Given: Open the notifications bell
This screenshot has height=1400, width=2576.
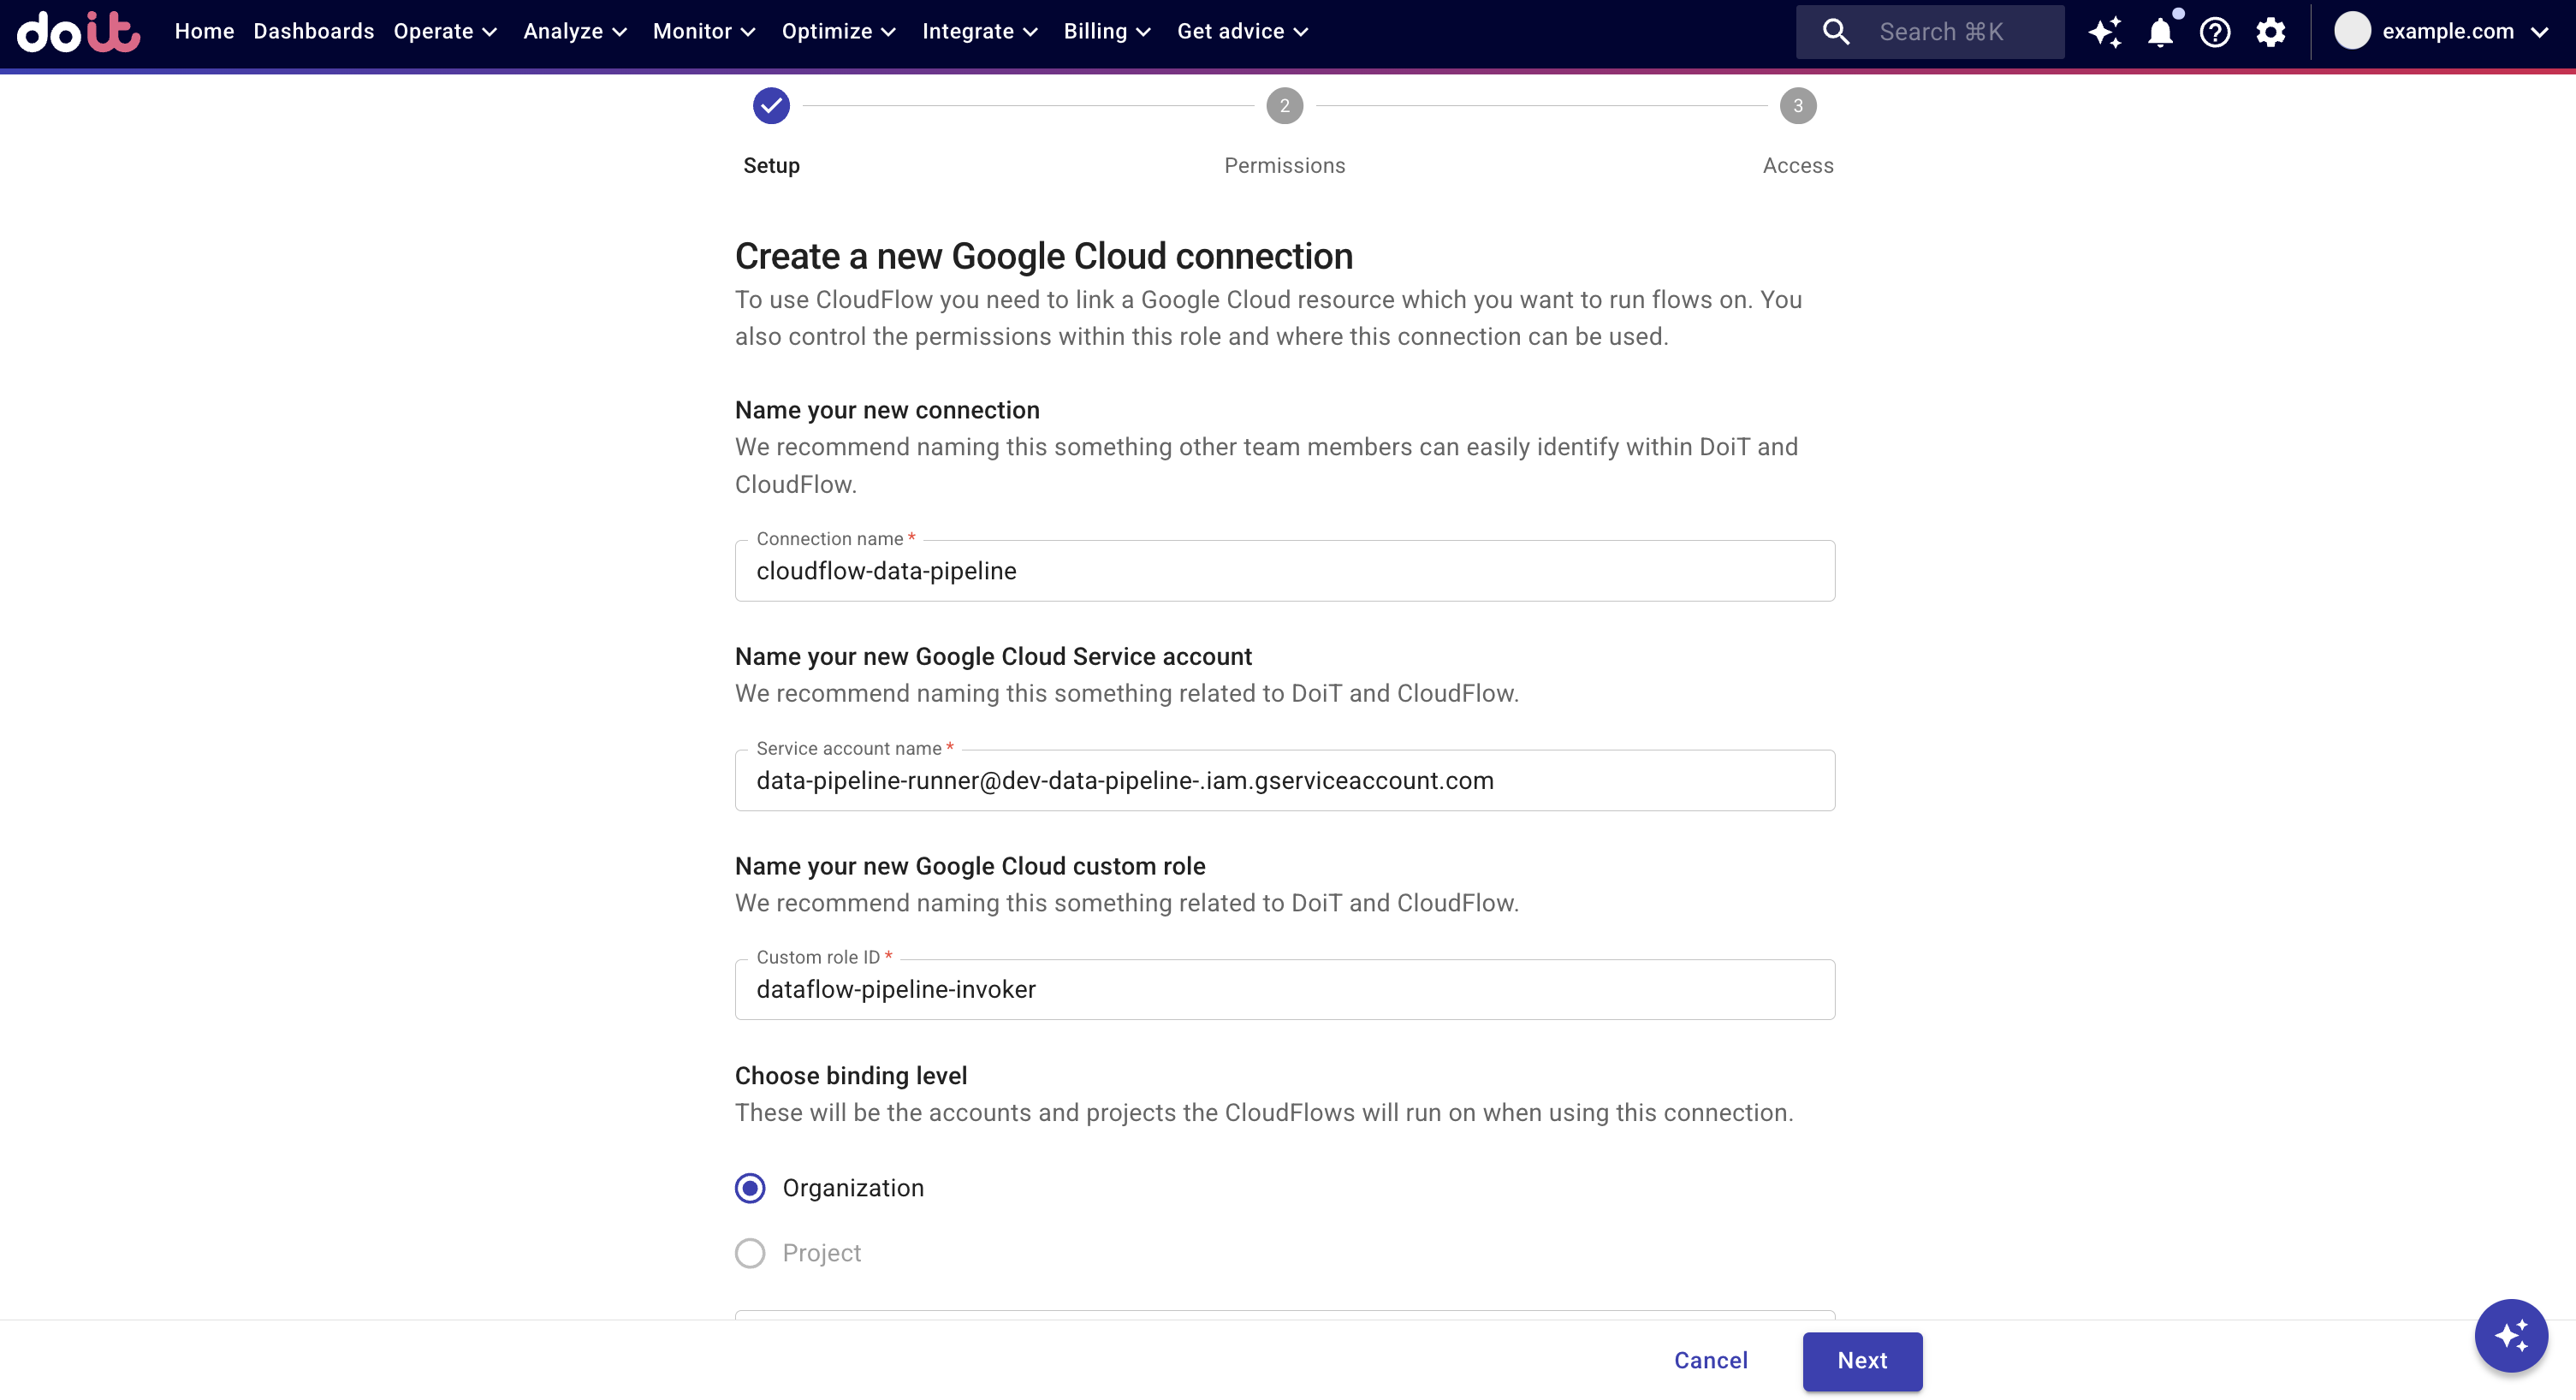Looking at the screenshot, I should pos(2161,31).
